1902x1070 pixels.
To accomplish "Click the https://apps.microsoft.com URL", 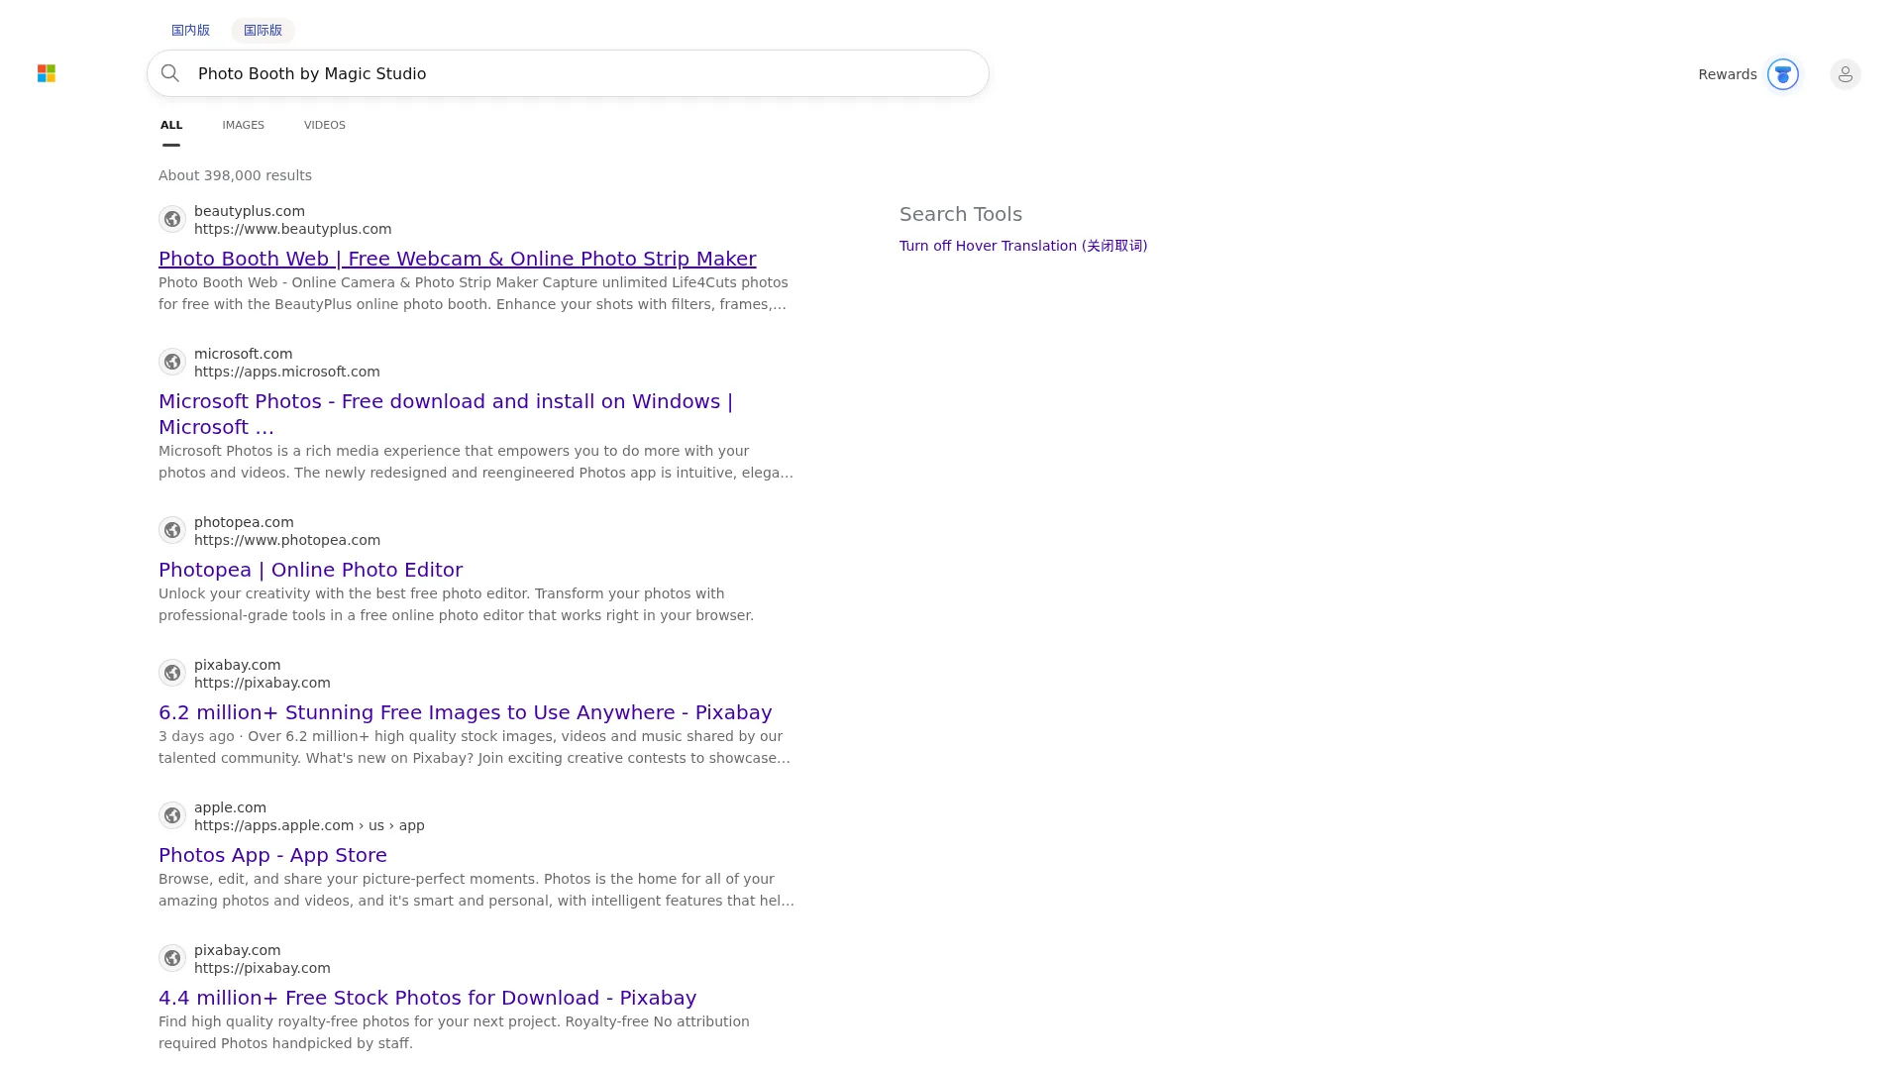I will pos(286,372).
